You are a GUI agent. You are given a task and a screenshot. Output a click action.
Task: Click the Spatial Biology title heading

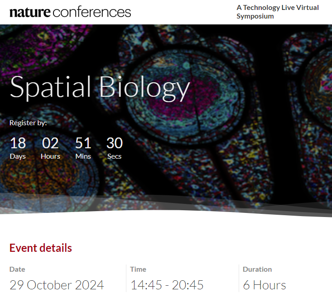(100, 87)
